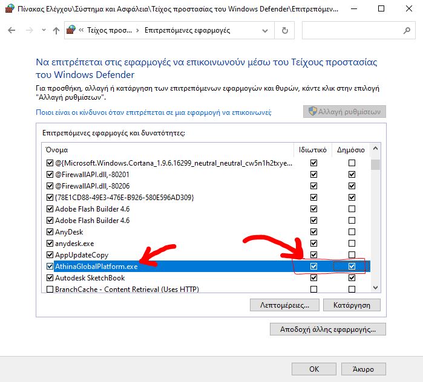The image size is (423, 382).
Task: Uncheck the AnyDesk entry checkbox
Action: pyautogui.click(x=50, y=232)
